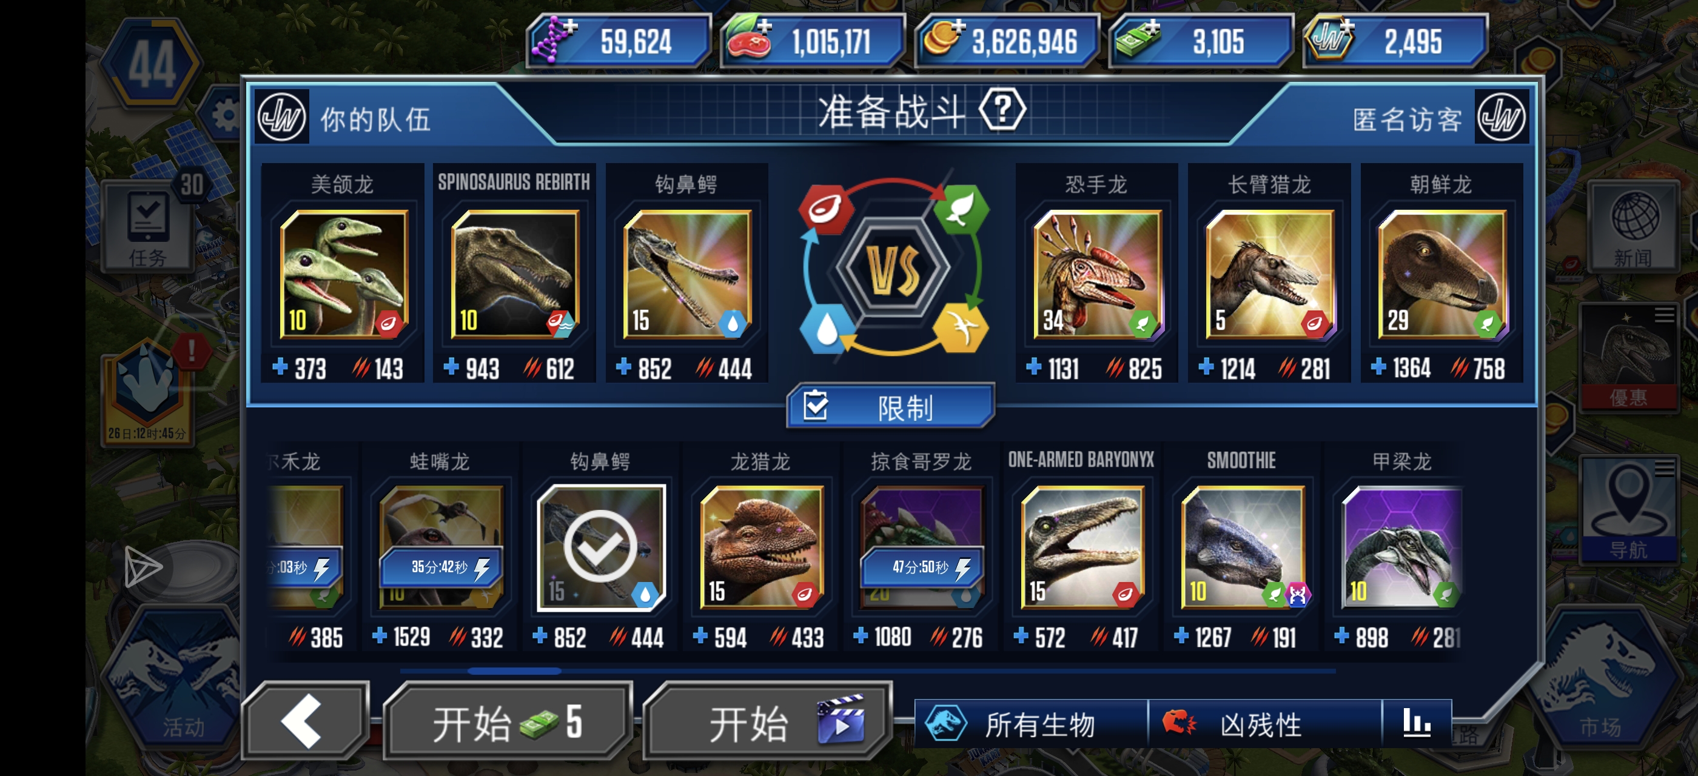Click the settings gear icon
This screenshot has height=776, width=1698.
[226, 116]
